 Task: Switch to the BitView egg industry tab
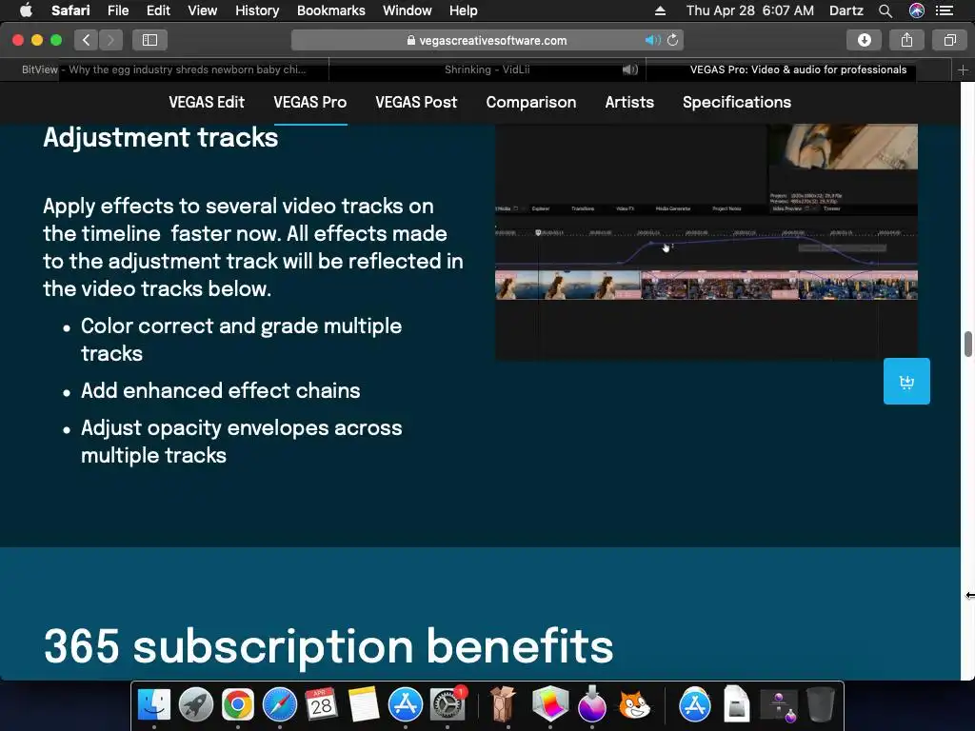(x=164, y=69)
